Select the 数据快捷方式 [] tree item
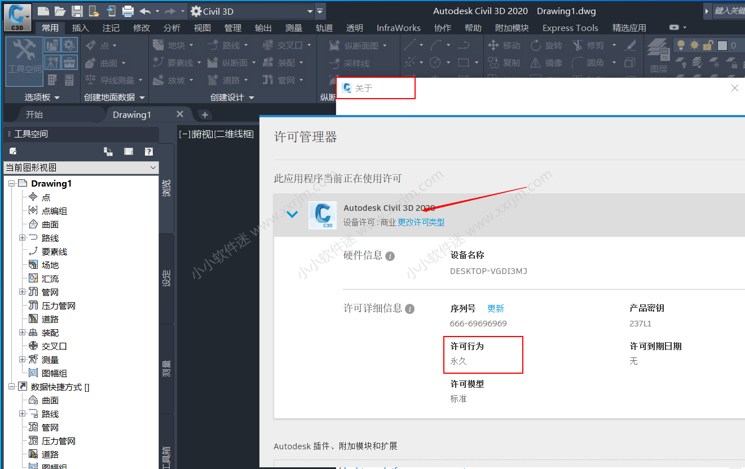This screenshot has height=469, width=745. (x=60, y=387)
